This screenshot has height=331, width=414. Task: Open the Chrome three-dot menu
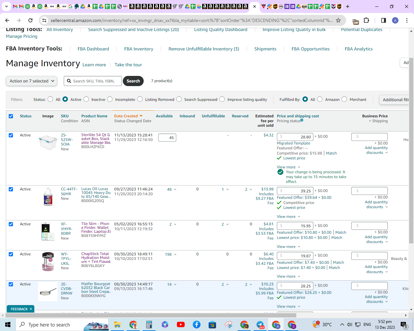tap(407, 20)
